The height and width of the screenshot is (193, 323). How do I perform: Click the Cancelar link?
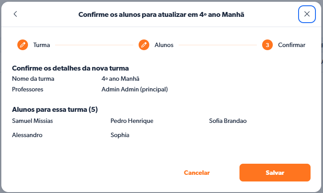pos(197,173)
